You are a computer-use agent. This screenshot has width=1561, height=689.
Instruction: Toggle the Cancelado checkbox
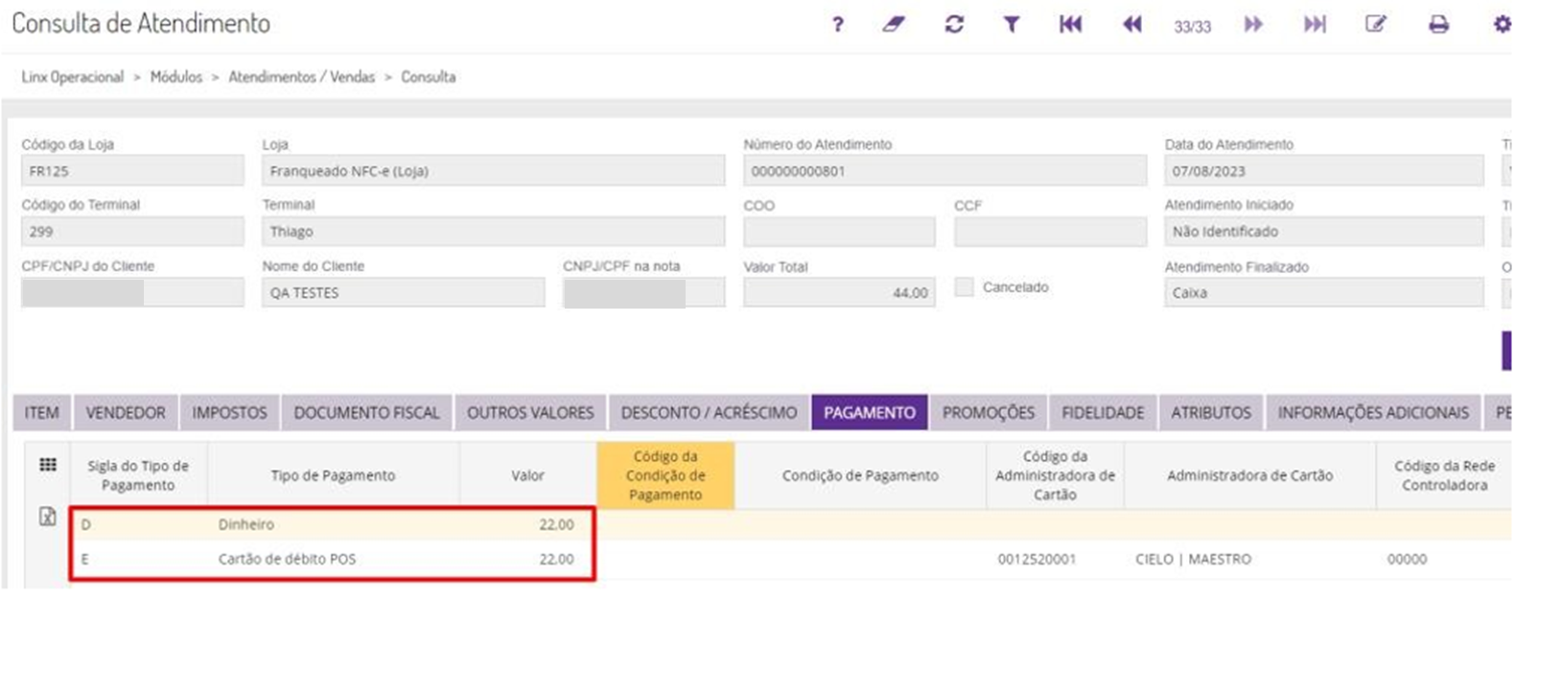[x=964, y=287]
